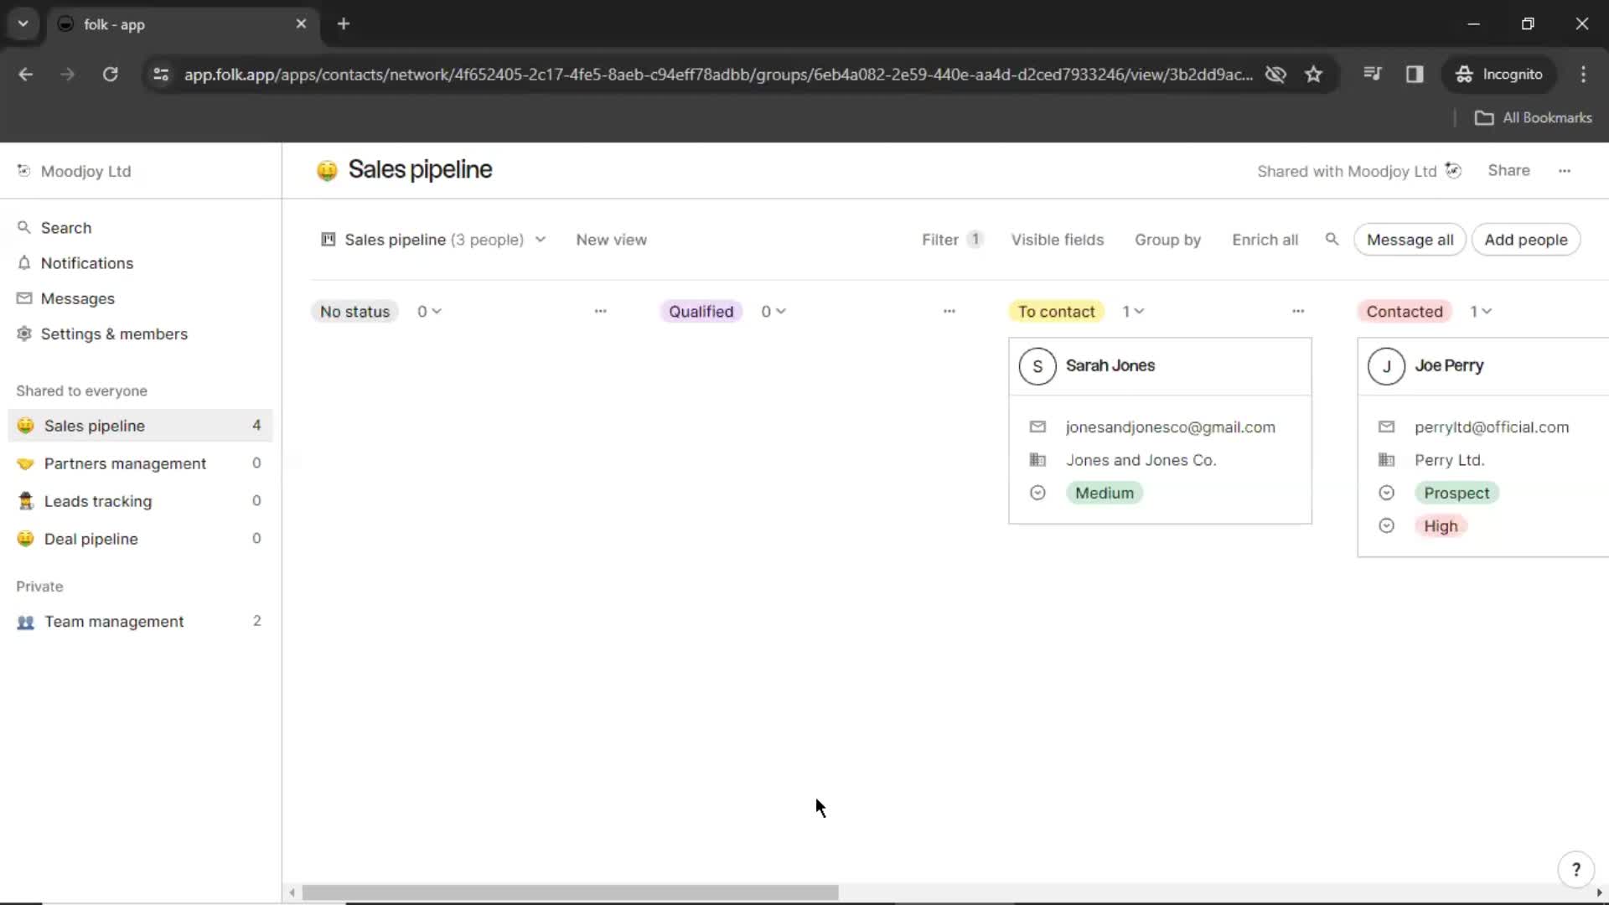Open the Messages envelope icon
The image size is (1609, 905).
(24, 298)
